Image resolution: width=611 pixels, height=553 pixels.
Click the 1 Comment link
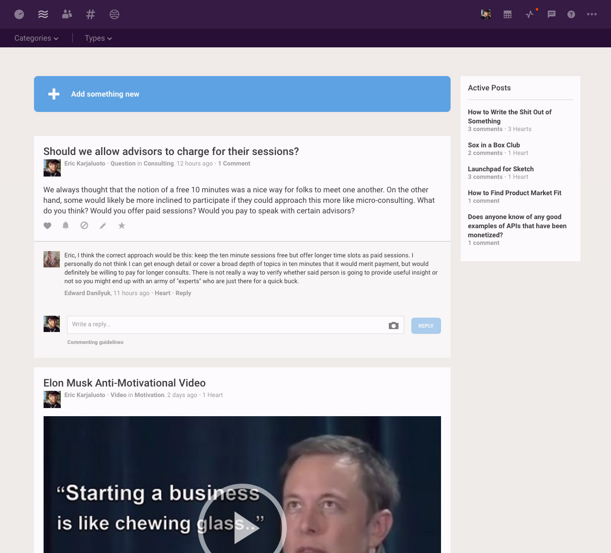coord(234,164)
